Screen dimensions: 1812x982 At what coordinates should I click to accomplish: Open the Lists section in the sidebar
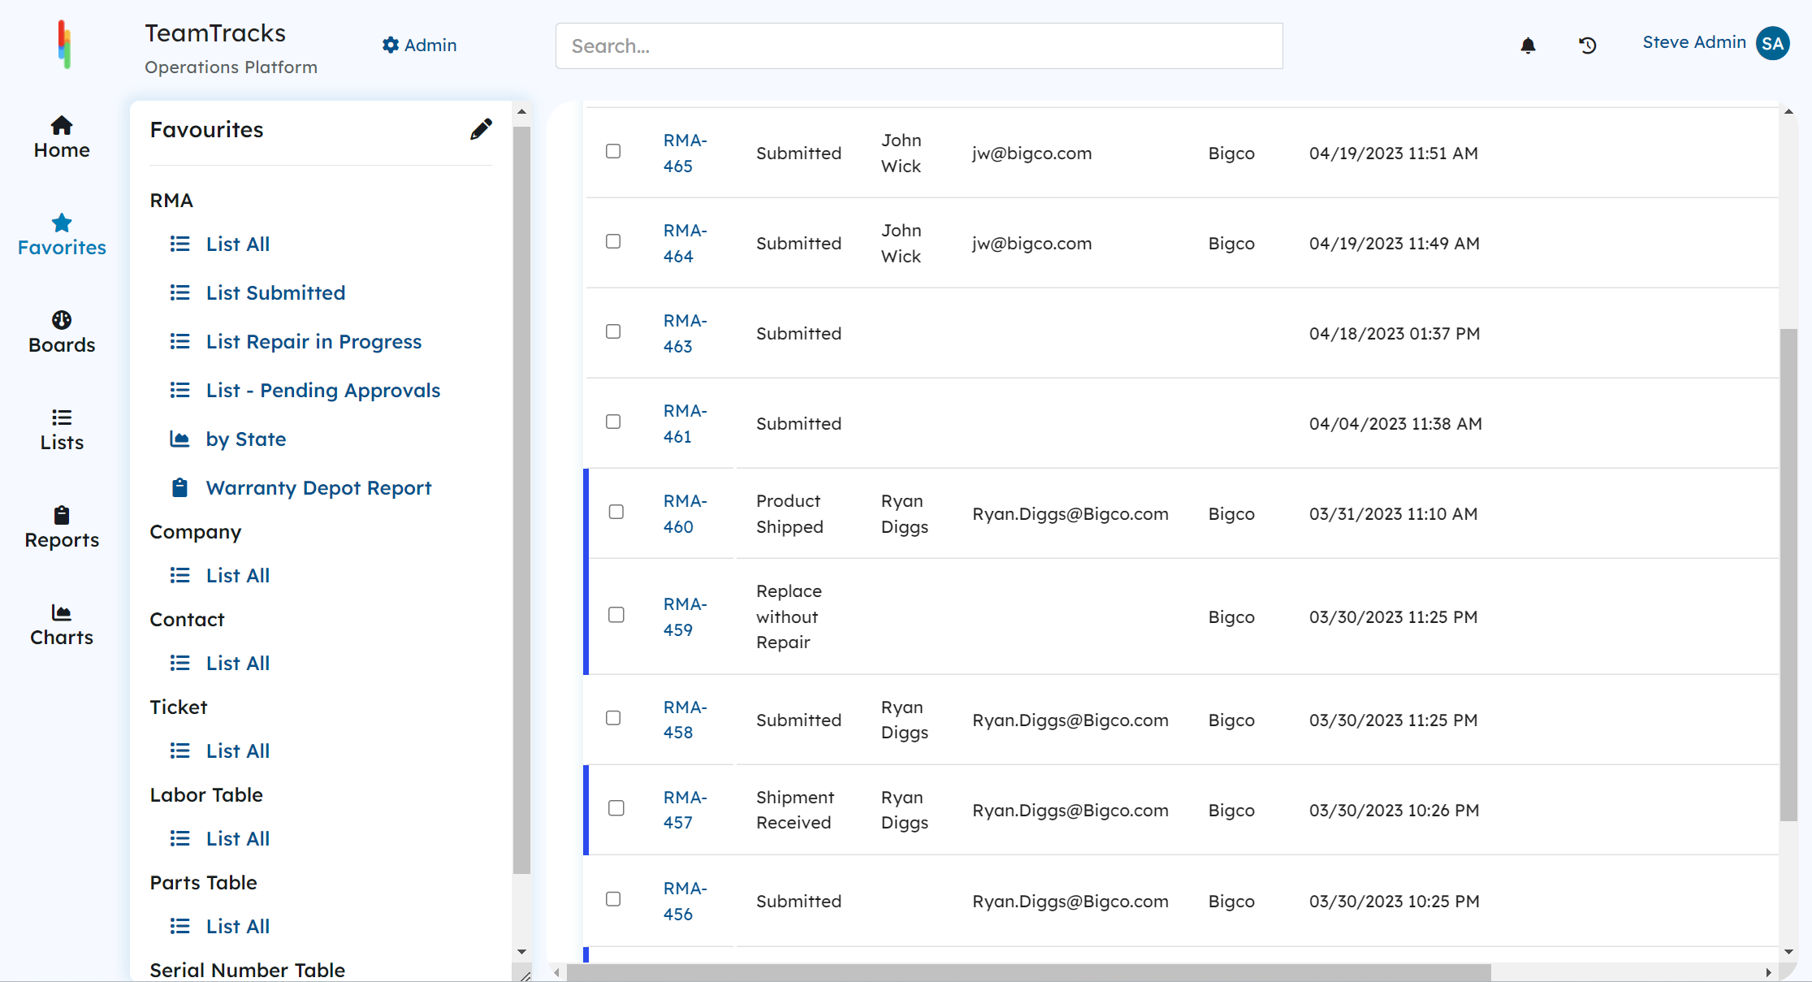pos(62,430)
